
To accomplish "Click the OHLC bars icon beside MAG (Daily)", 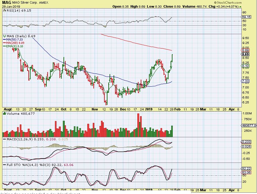I will [4, 36].
